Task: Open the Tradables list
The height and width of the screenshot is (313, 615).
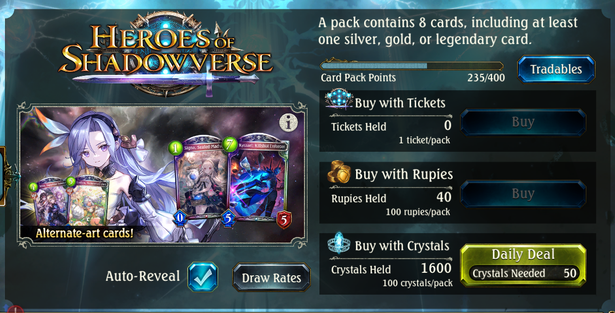Action: (x=556, y=69)
